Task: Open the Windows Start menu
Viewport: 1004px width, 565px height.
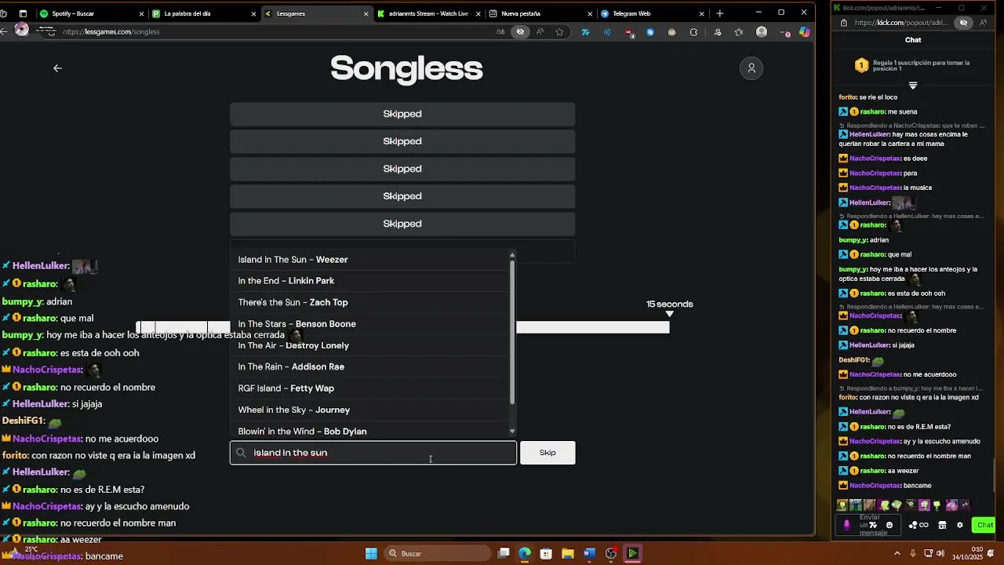Action: click(371, 554)
